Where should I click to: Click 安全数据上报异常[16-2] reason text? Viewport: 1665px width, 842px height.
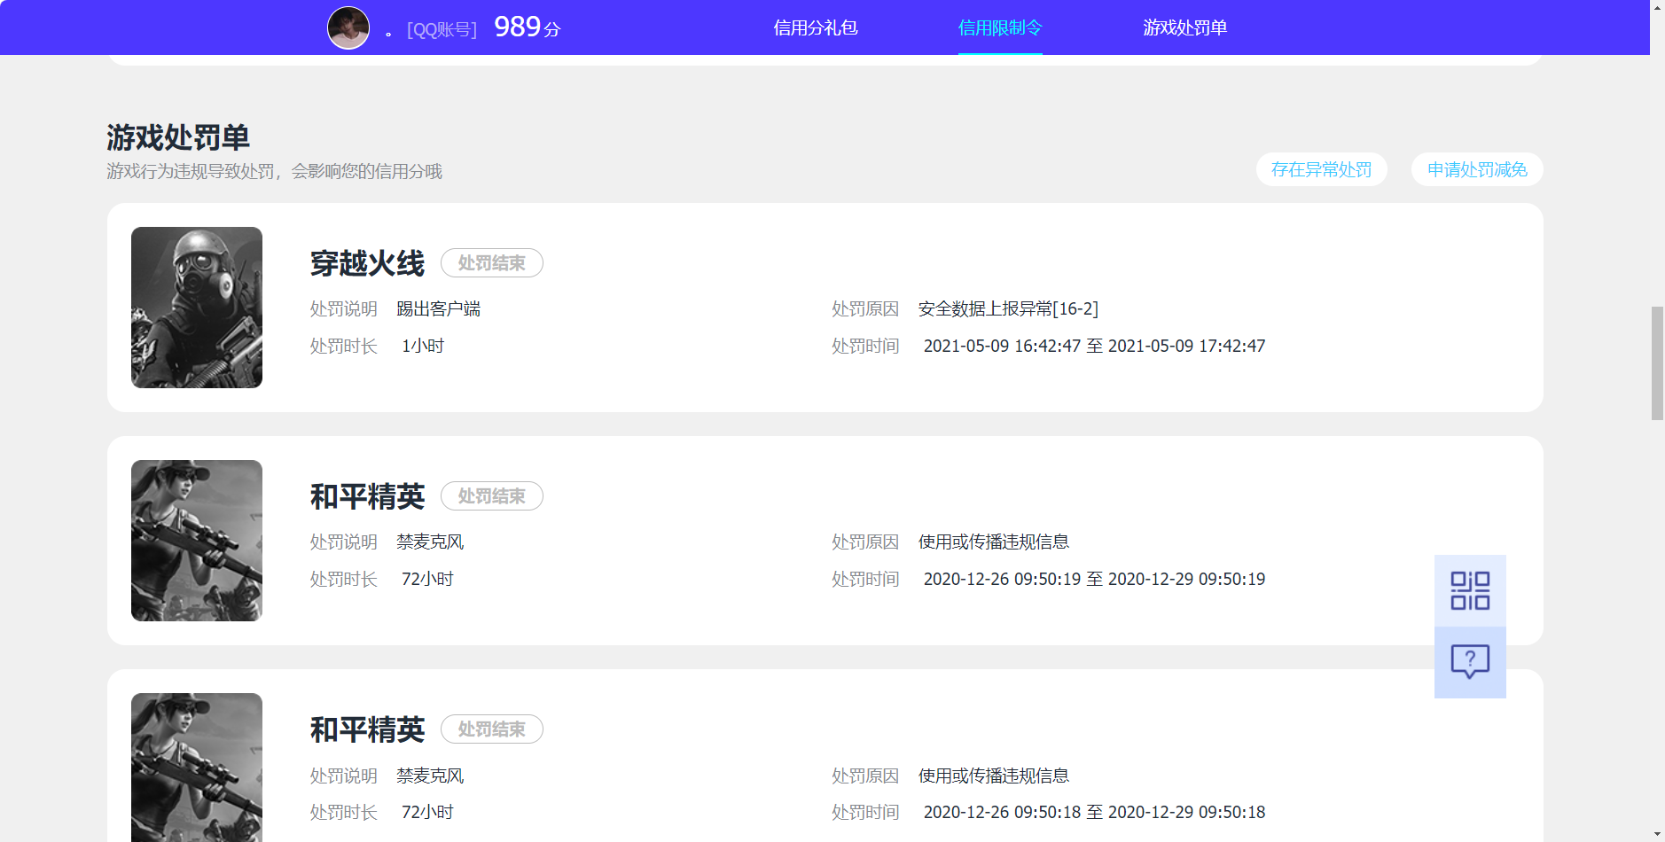pos(1008,308)
